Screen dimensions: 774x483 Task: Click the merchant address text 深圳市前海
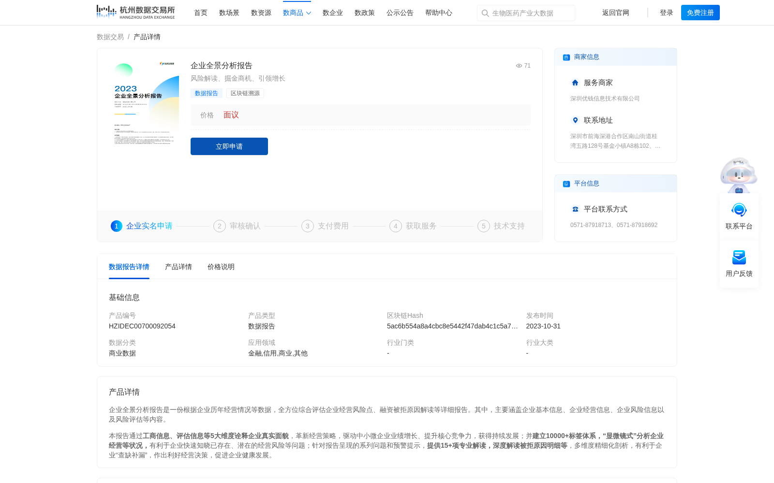click(x=615, y=141)
